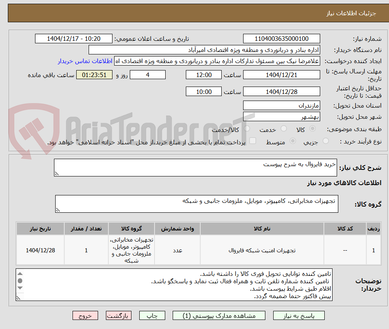Click cell تجهیزات امنیت شبکه فایروال
This screenshot has height=329, width=389.
pyautogui.click(x=262, y=250)
